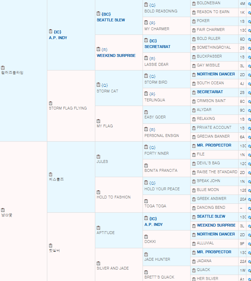
Task: Click the magnifier icon in the ALYDAR row
Action: tap(249, 110)
